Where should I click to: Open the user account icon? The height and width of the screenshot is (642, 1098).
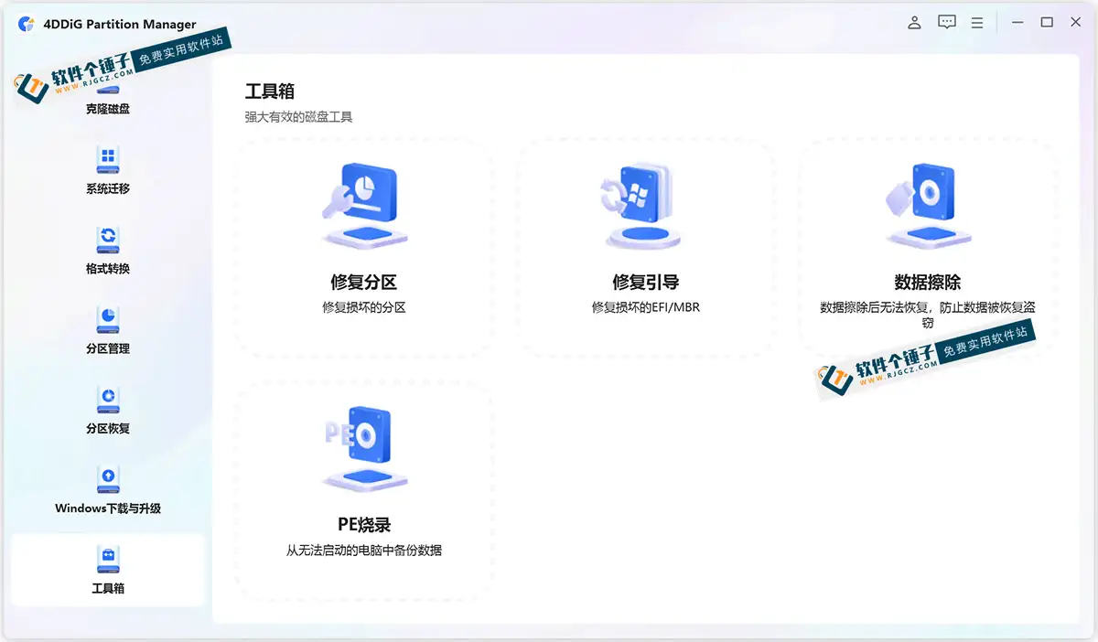(914, 23)
